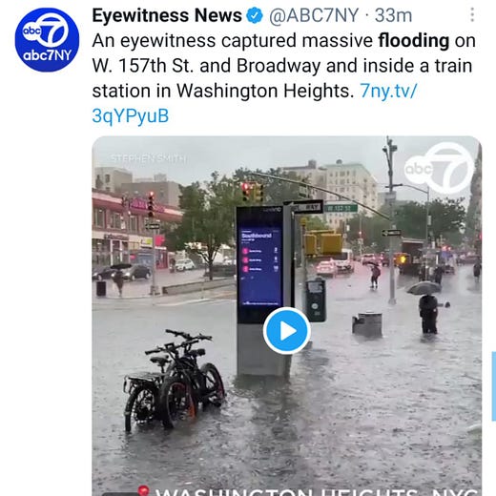Click the @ABC7NY handle
The image size is (496, 496).
click(x=314, y=15)
